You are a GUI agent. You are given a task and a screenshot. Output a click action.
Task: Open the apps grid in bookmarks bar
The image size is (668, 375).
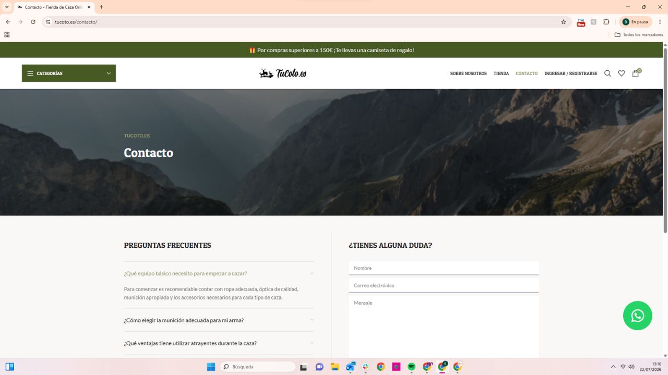(x=7, y=35)
